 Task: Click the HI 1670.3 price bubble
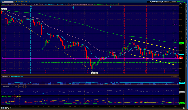(x=4, y=9)
